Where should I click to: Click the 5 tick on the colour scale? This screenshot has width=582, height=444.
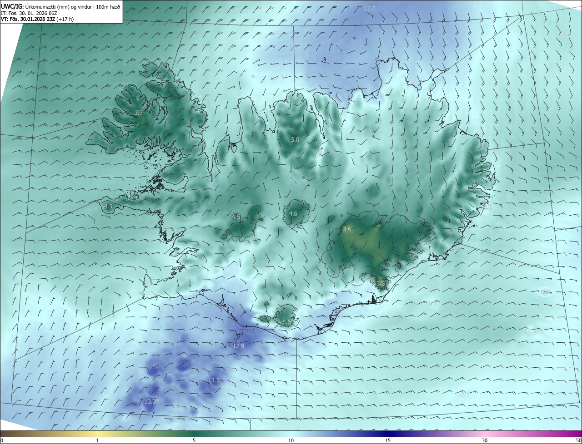point(194,441)
